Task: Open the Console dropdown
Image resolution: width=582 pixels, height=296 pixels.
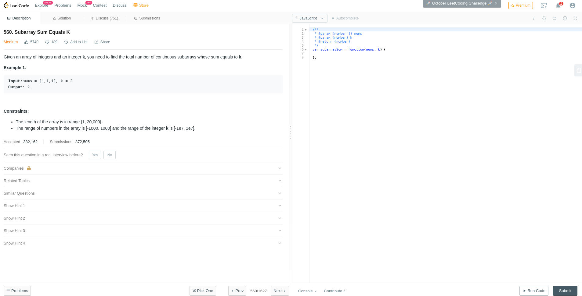Action: [307, 291]
